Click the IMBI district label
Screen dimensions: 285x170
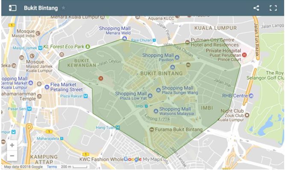(207, 108)
